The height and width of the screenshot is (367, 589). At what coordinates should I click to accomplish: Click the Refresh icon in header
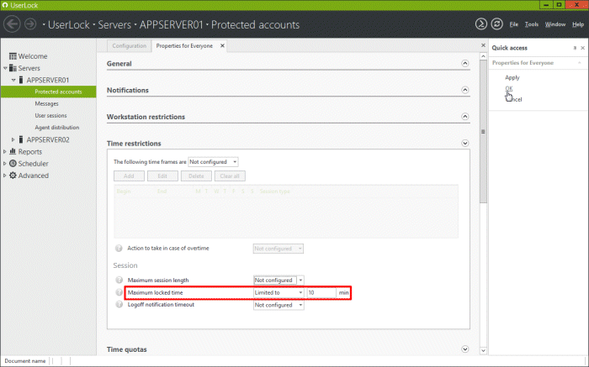496,24
